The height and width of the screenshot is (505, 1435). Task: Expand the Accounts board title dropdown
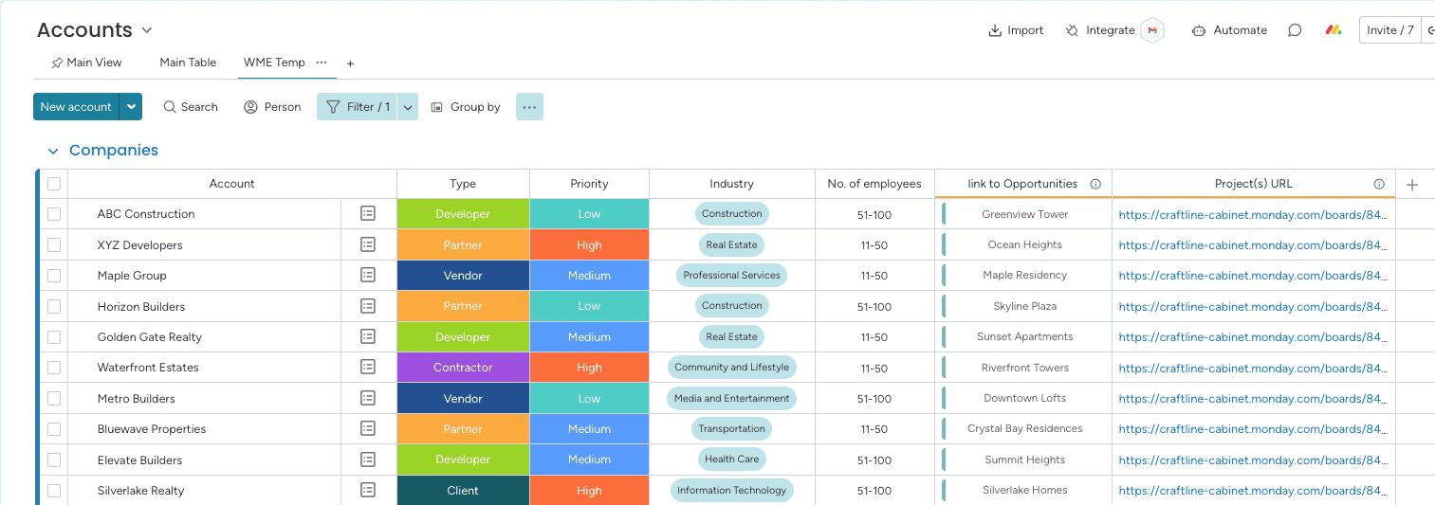click(147, 30)
